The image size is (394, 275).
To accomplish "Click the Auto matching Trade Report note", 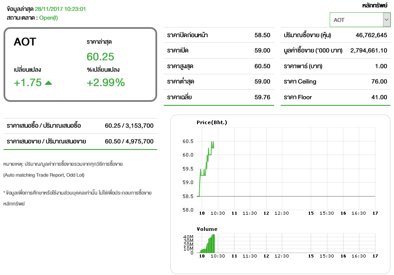I will tap(44, 175).
